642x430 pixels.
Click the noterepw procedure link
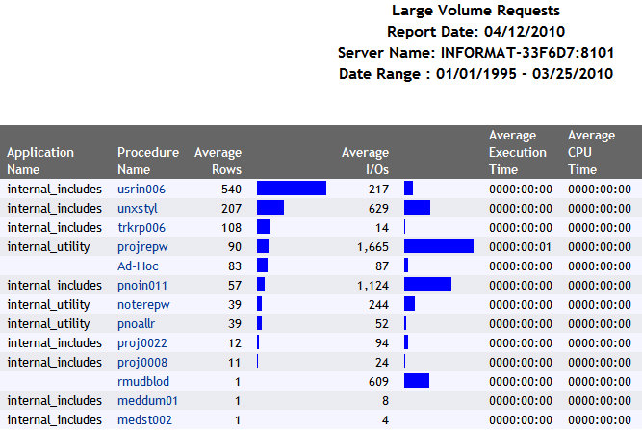(142, 304)
